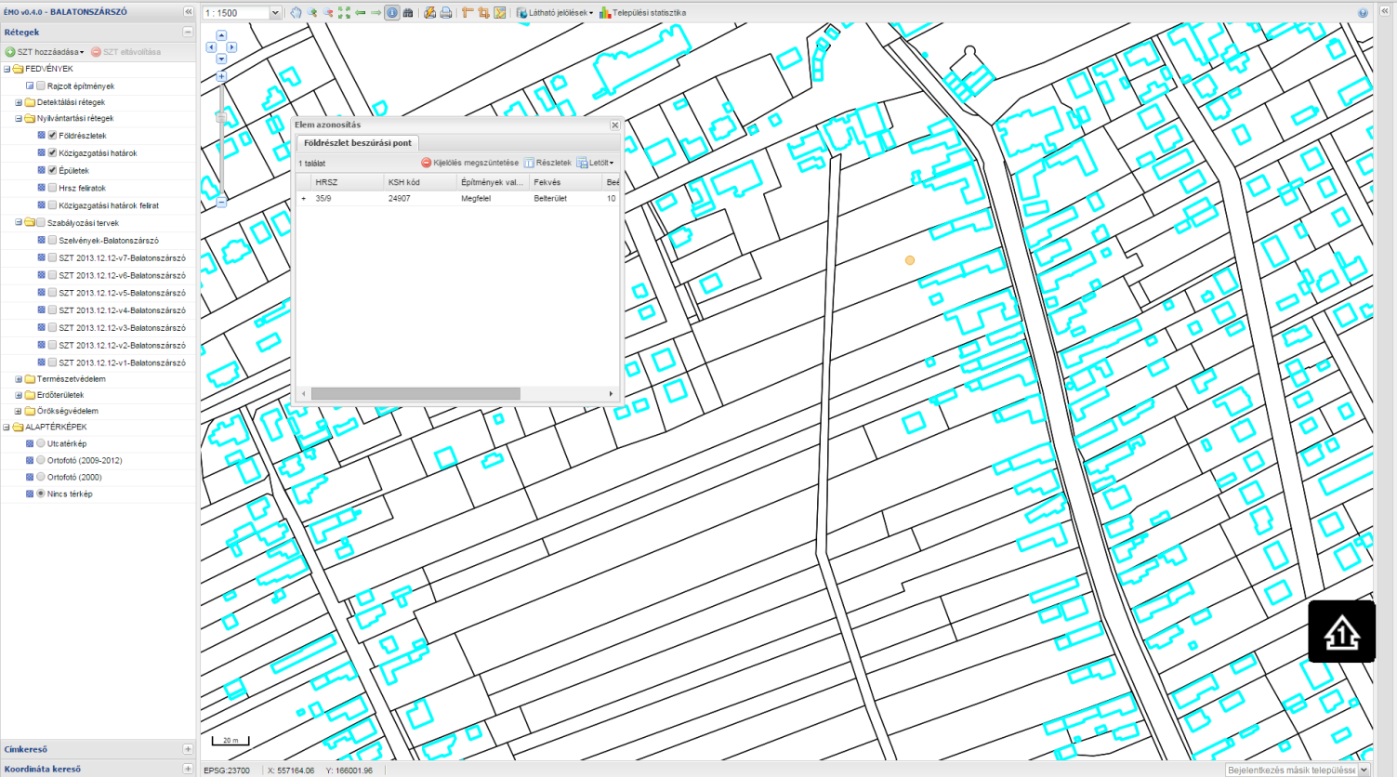This screenshot has height=777, width=1397.
Task: Activate the zoom-out magnifier tool
Action: tap(328, 13)
